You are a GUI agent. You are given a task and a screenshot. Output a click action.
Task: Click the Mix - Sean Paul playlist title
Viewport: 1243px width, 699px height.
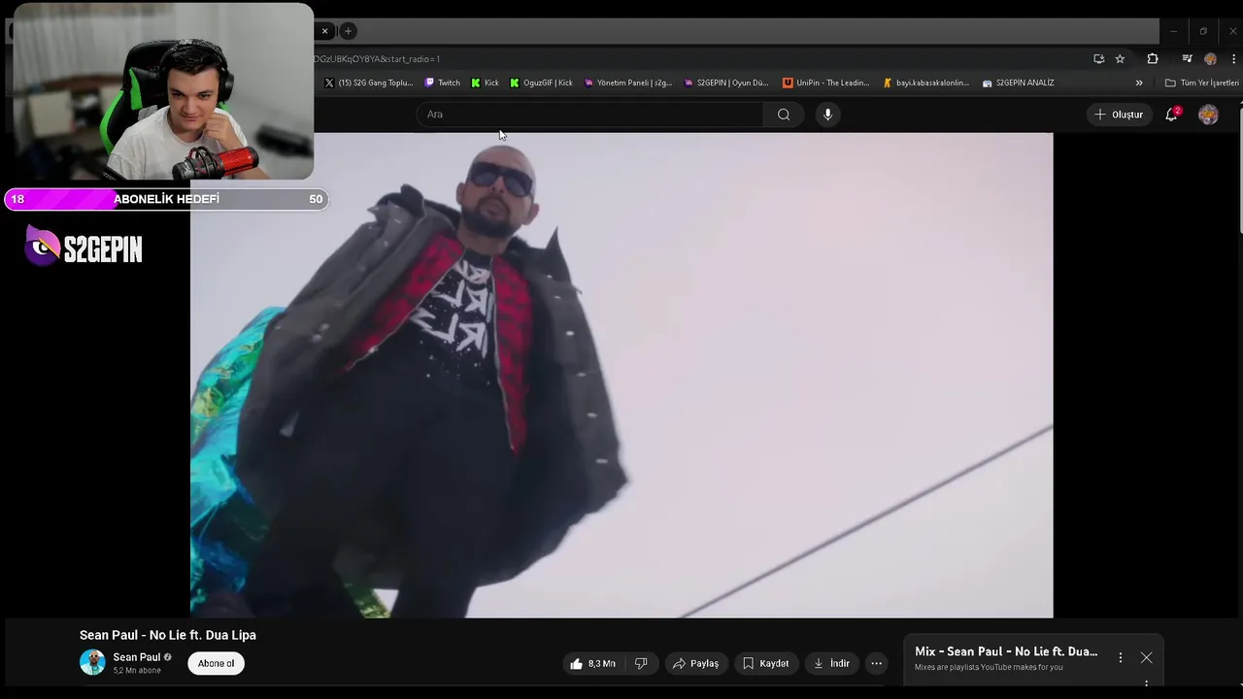tap(1006, 651)
